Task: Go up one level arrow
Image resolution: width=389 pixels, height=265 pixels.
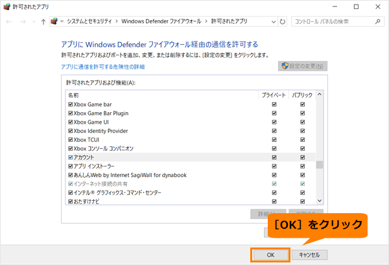Action: coord(43,22)
